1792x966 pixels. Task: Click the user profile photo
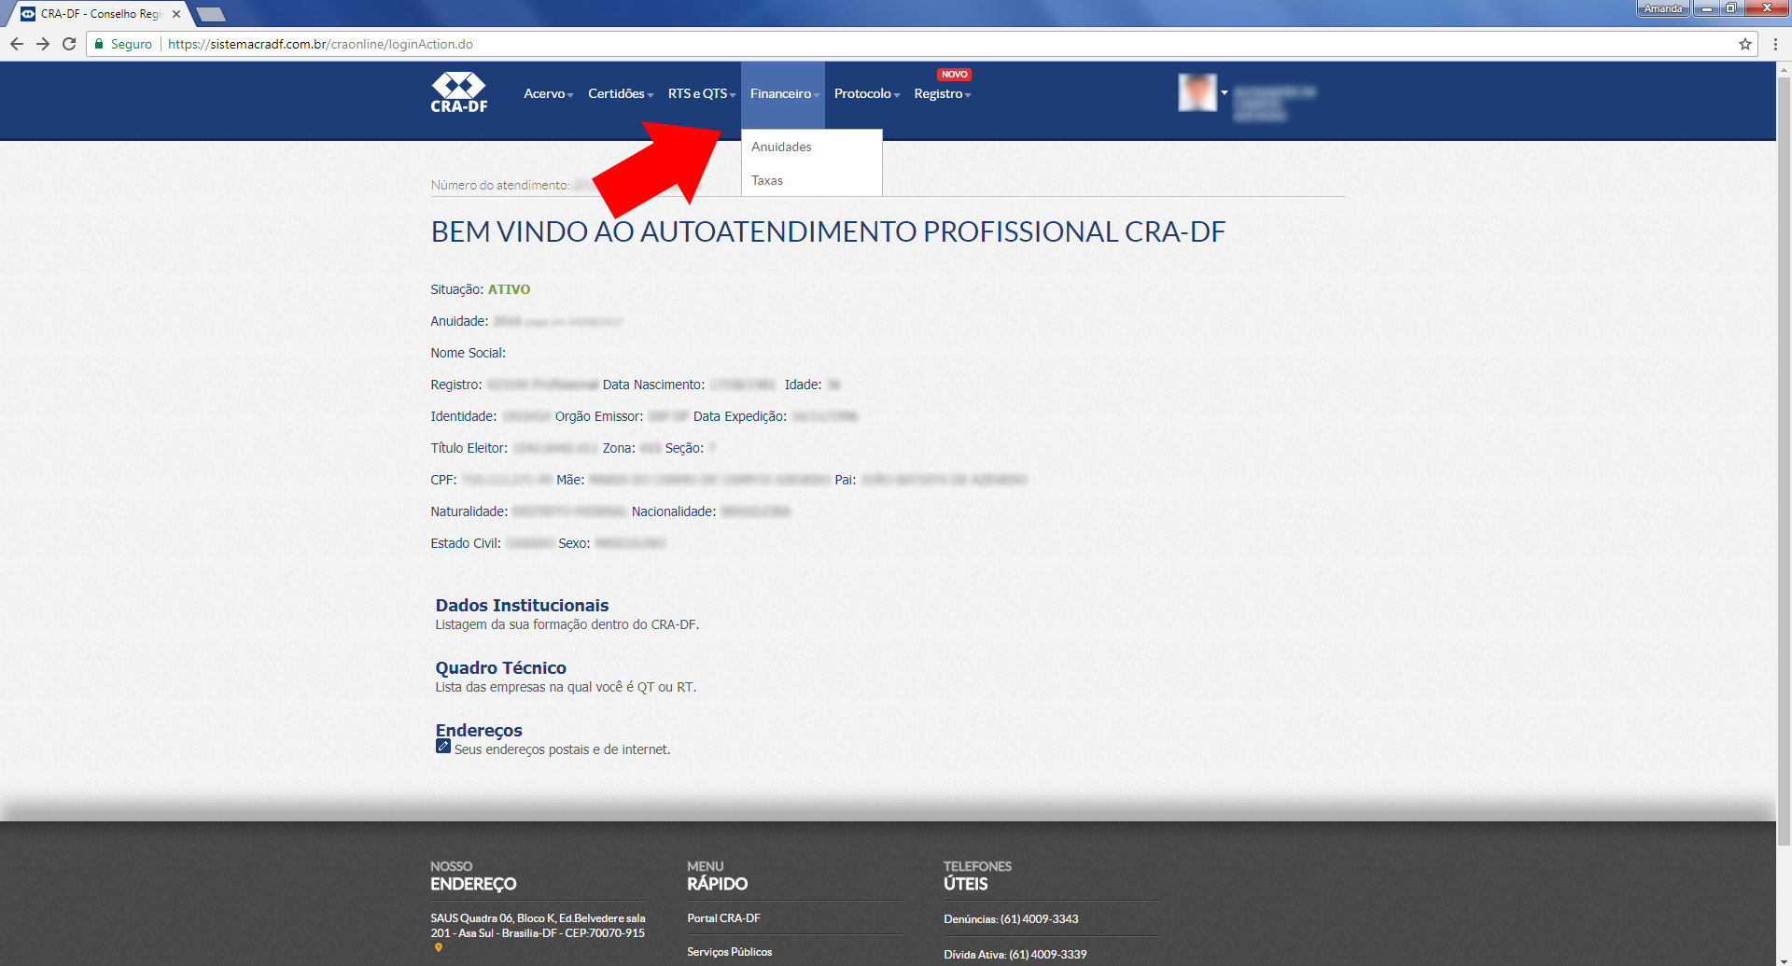pyautogui.click(x=1197, y=93)
